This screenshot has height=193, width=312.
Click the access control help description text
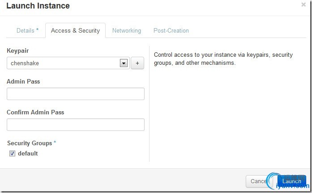click(223, 59)
